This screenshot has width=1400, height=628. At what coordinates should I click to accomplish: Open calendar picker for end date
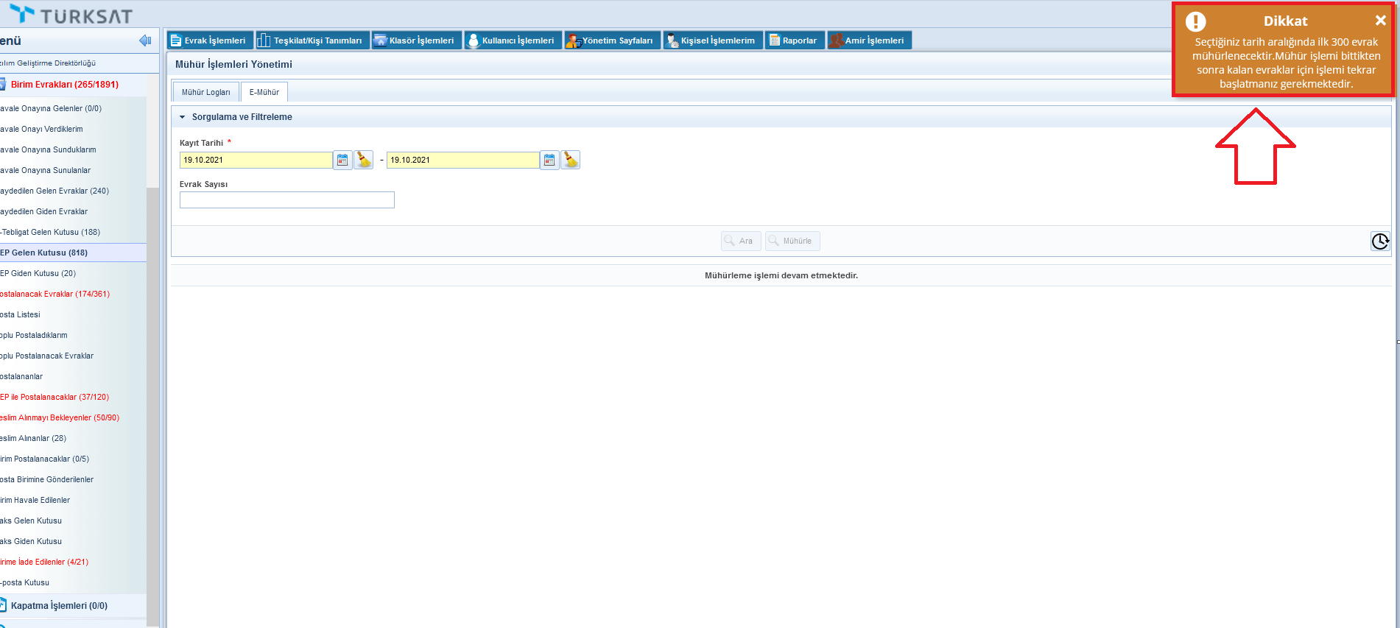(549, 160)
